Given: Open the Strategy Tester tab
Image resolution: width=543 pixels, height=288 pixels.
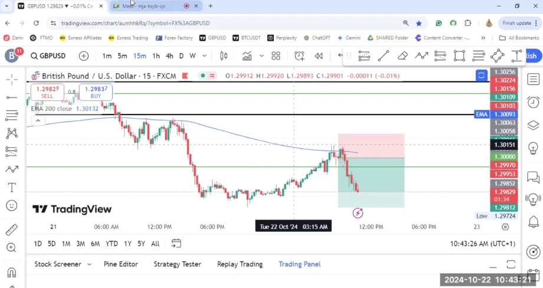Looking at the screenshot, I should [177, 264].
